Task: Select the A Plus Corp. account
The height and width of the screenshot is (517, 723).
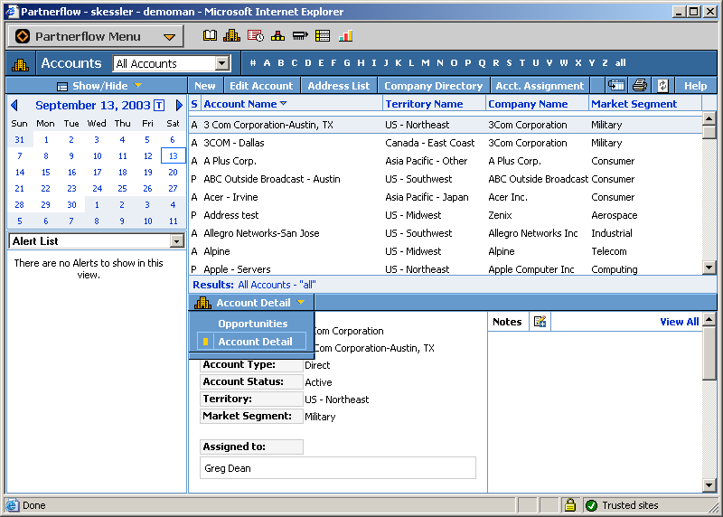Action: coord(445,161)
